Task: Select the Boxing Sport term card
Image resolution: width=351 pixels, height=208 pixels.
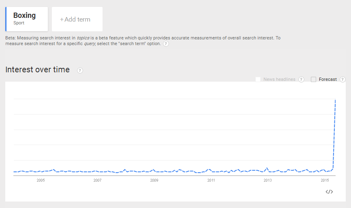Action: 27,19
